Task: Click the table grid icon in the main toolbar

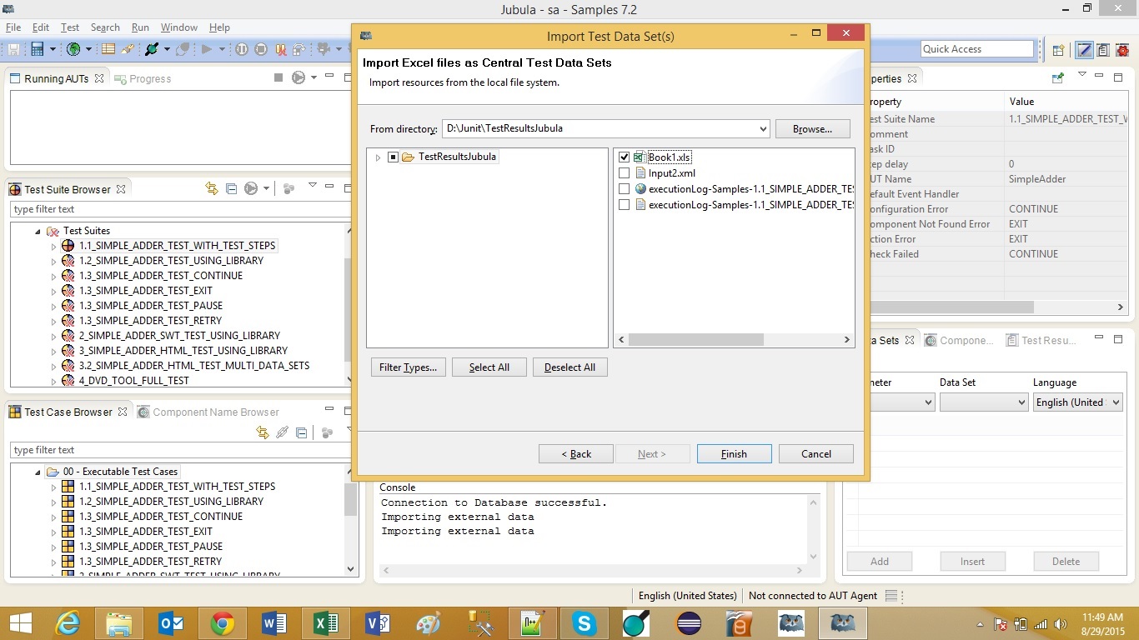Action: click(108, 49)
